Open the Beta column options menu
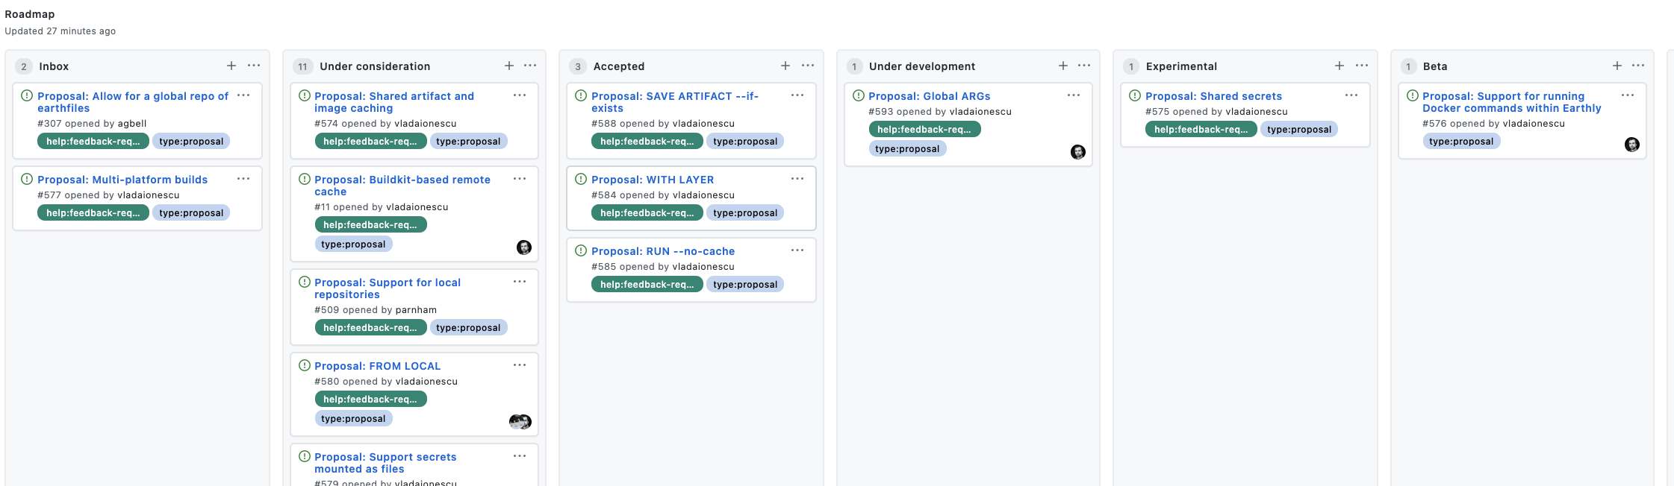 pyautogui.click(x=1638, y=66)
